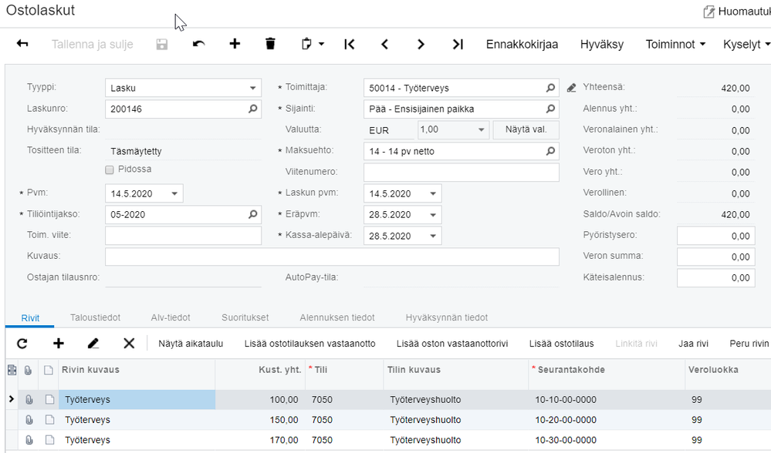Click the Hyväksy button
771x453 pixels.
(x=601, y=45)
